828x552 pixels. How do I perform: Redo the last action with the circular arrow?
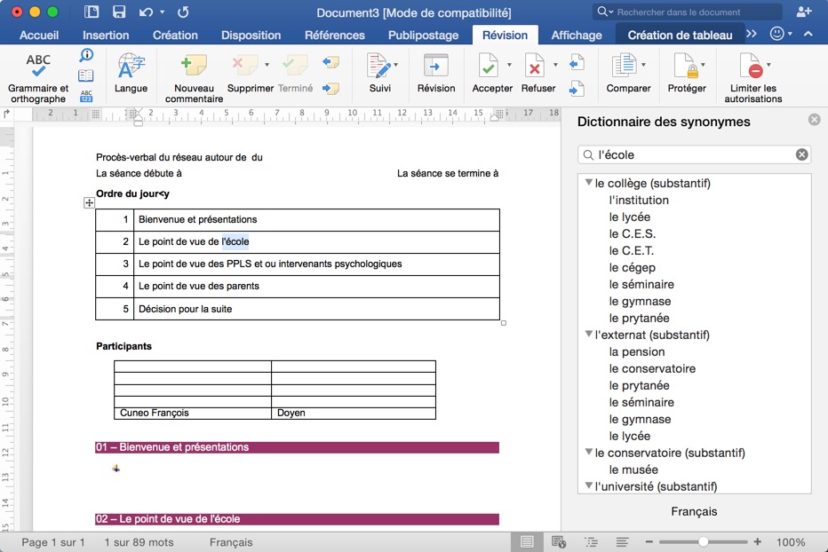coord(183,12)
